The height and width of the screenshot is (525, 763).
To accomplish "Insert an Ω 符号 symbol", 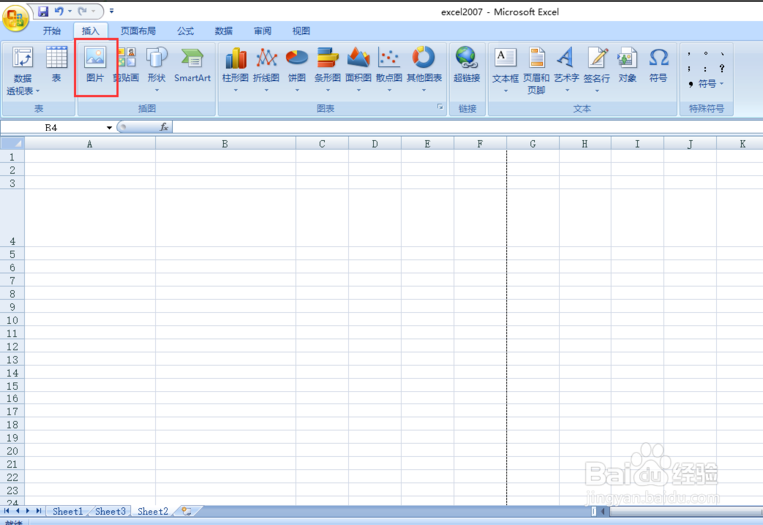I will click(x=659, y=66).
